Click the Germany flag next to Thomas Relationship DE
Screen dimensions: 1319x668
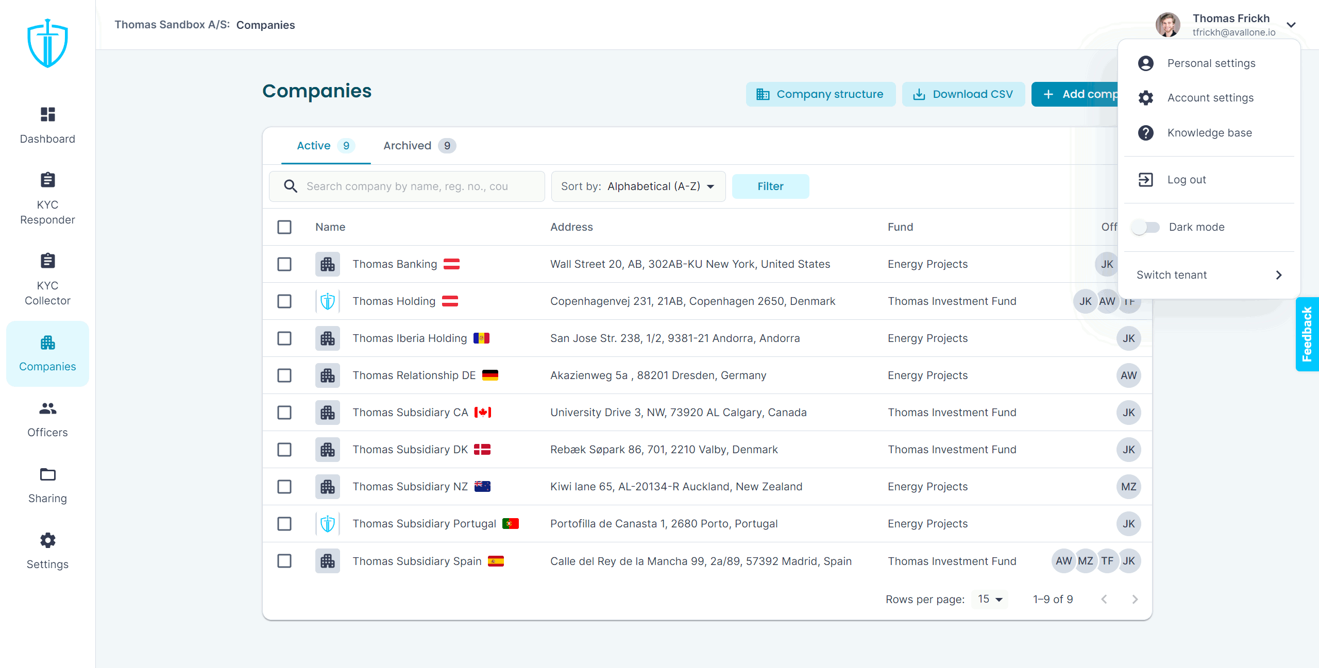pos(490,375)
